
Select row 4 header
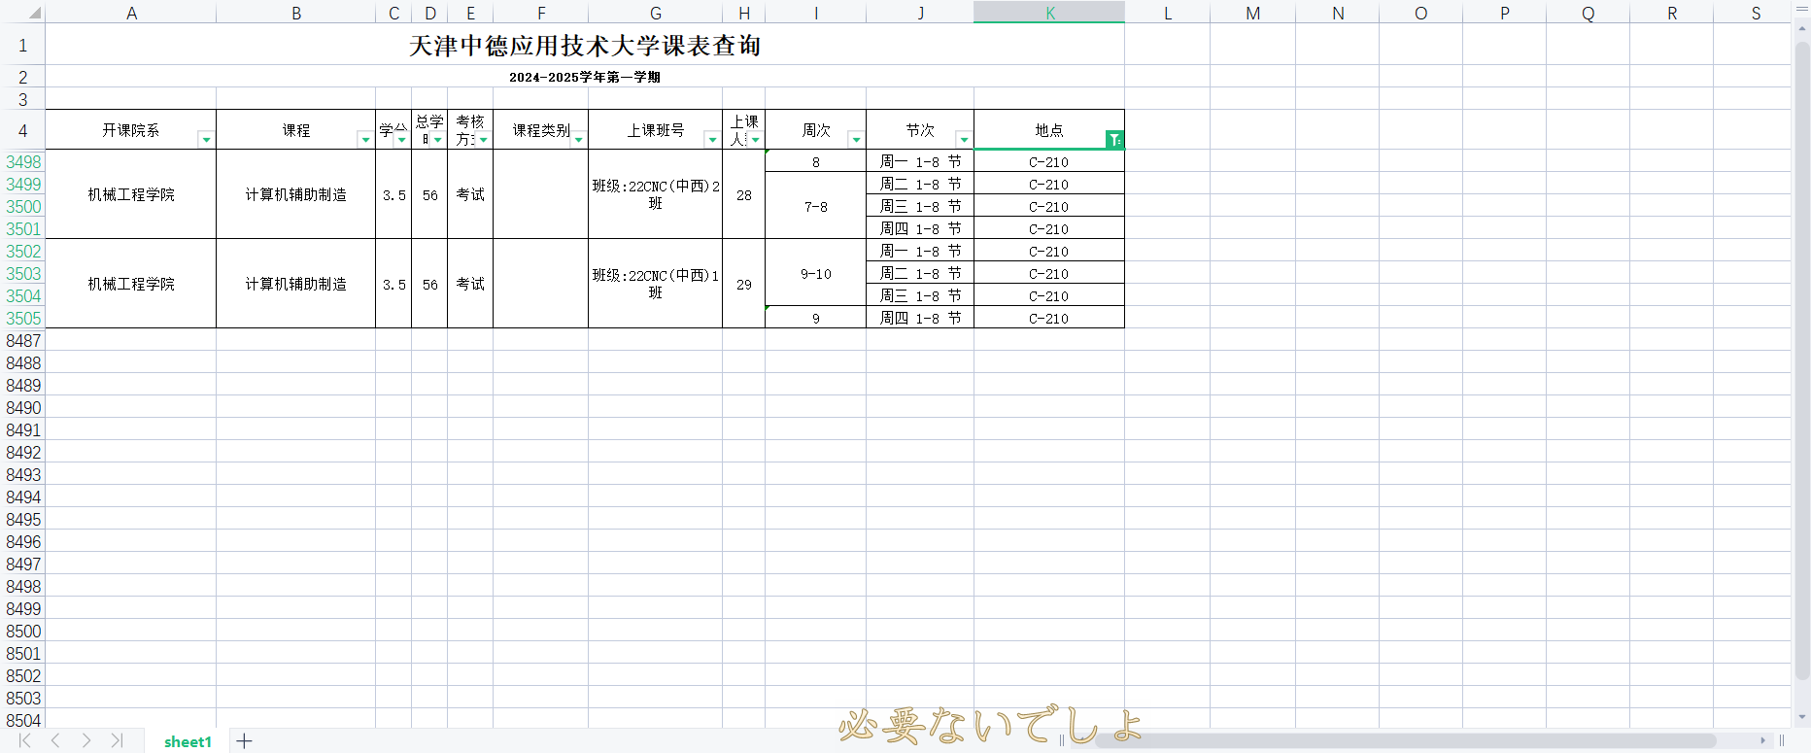point(22,130)
